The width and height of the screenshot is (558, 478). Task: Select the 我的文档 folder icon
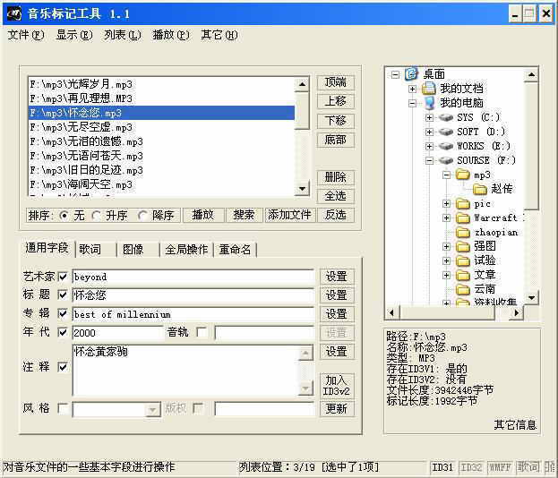429,89
